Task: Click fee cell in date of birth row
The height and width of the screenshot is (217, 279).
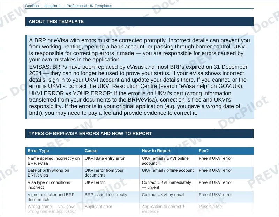Action: 225,173
